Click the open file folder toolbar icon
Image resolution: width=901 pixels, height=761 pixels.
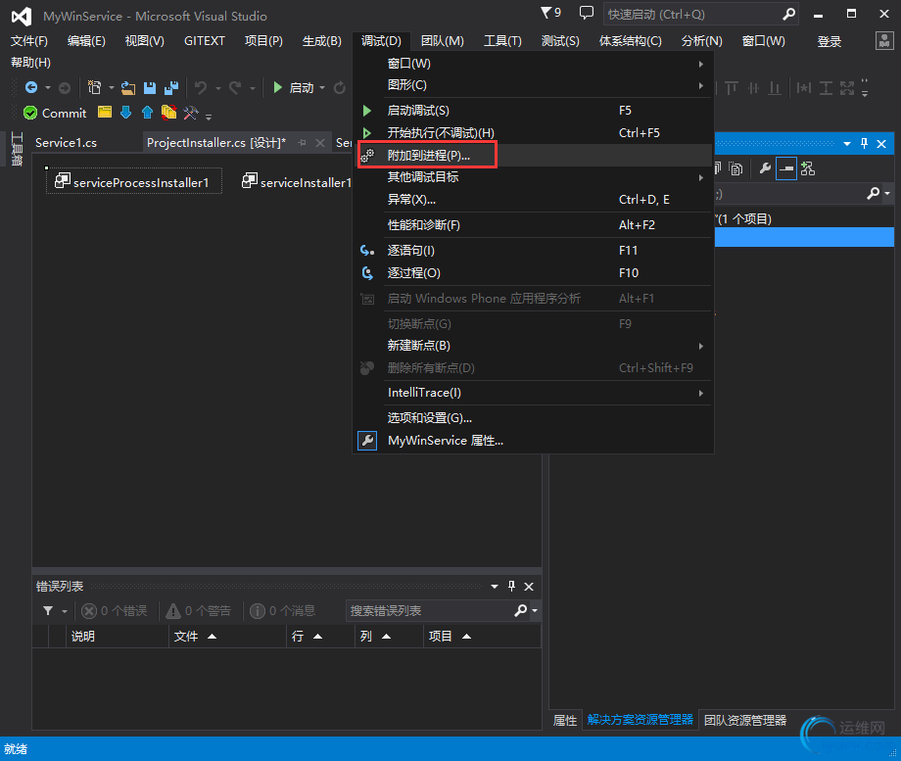coord(128,88)
